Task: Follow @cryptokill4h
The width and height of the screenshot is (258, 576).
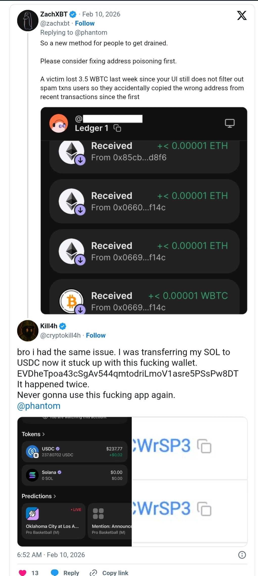Action: 96,335
